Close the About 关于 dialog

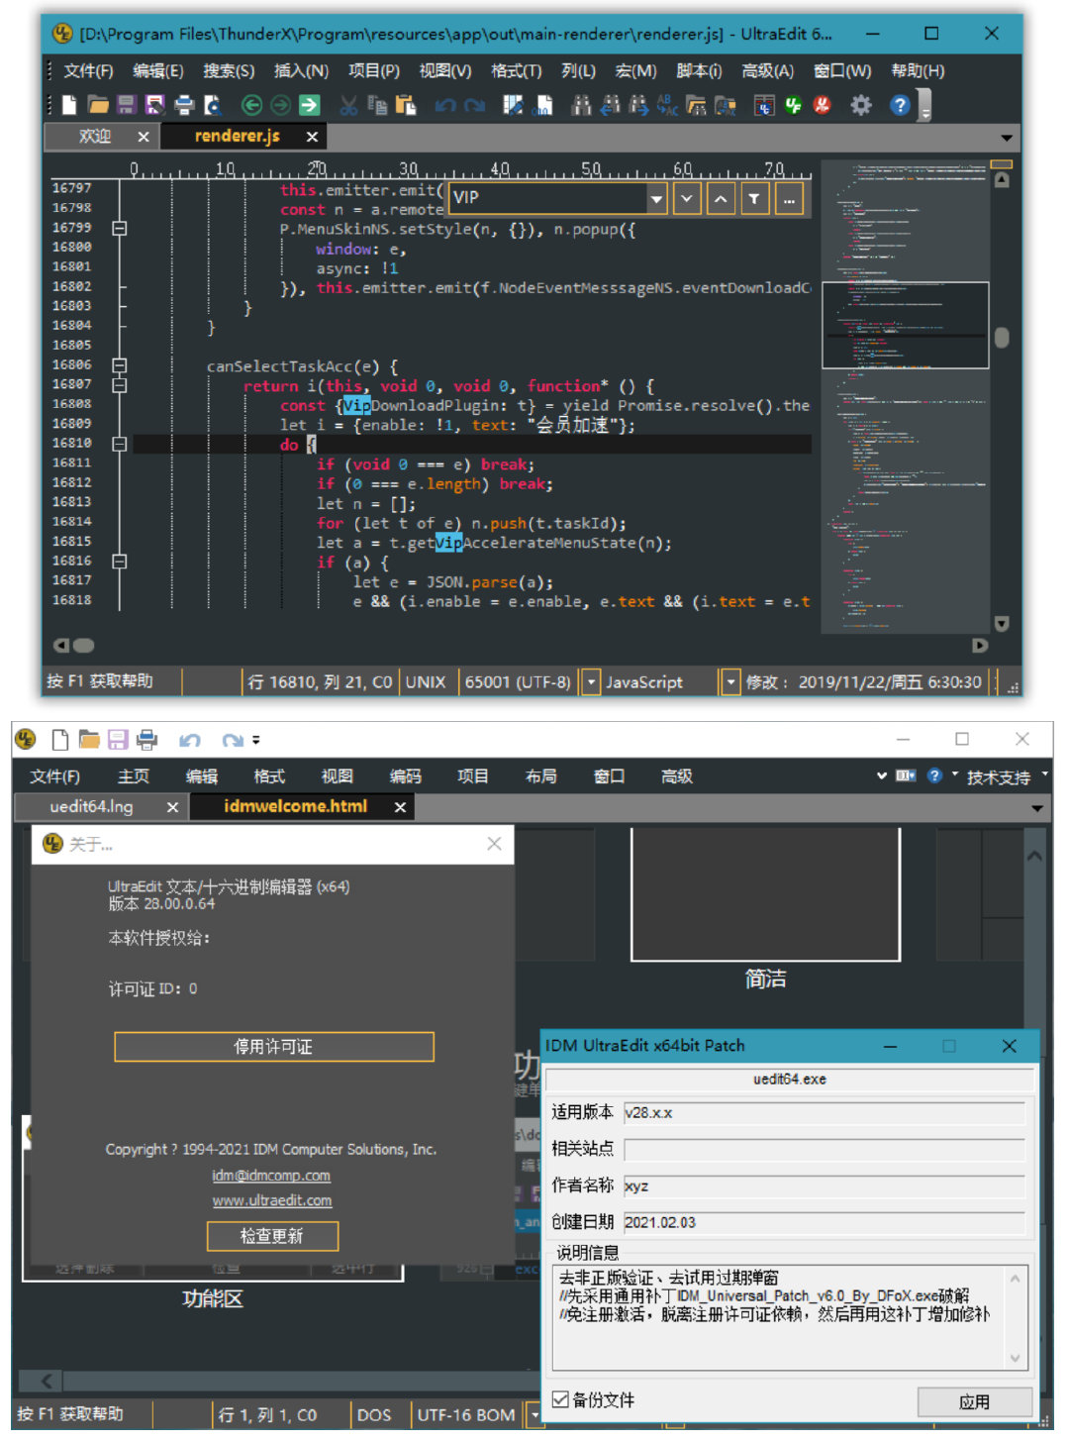tap(494, 844)
